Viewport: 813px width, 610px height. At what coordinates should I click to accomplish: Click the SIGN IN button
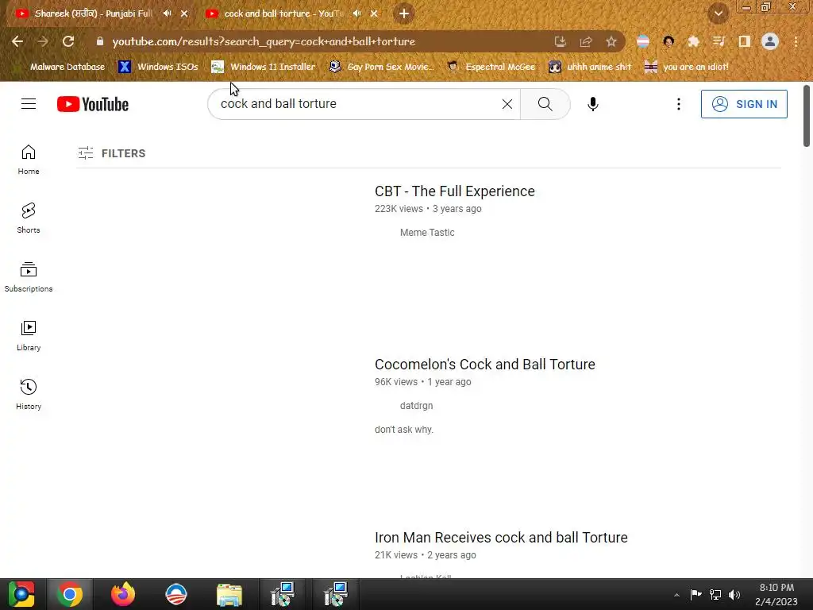(744, 104)
